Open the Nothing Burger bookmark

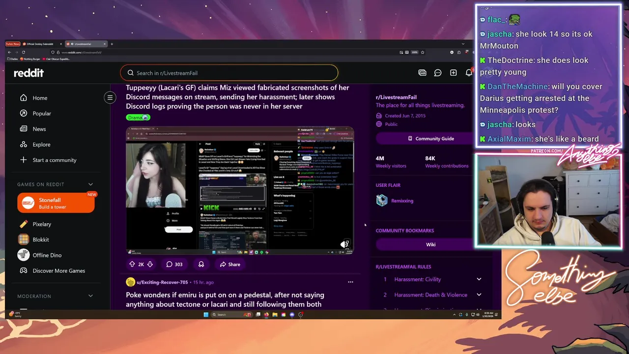(x=30, y=59)
